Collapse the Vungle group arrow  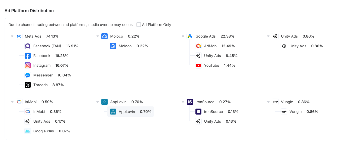(x=268, y=102)
